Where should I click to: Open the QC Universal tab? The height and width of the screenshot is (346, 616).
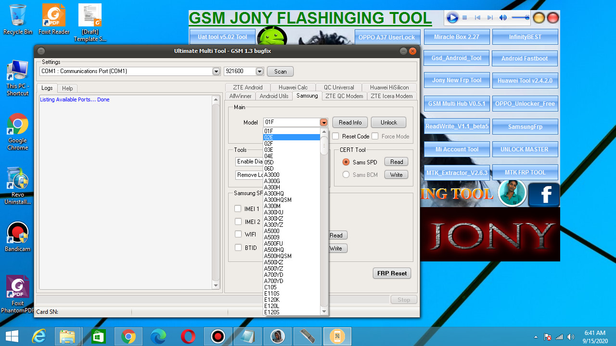(x=339, y=87)
